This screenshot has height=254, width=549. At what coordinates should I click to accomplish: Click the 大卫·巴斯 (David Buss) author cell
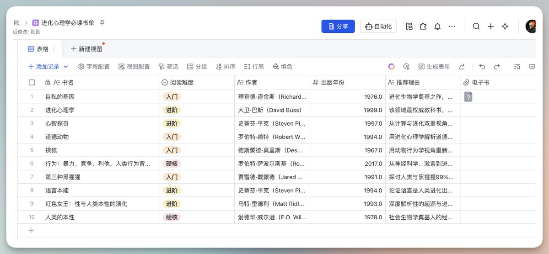click(x=272, y=110)
